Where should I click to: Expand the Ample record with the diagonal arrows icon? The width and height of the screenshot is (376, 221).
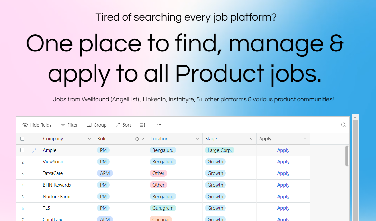coord(34,150)
